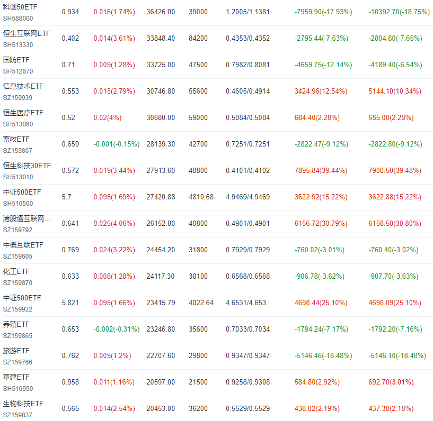Open the 恒生科技30ETF fund name
The height and width of the screenshot is (421, 433).
pos(27,166)
